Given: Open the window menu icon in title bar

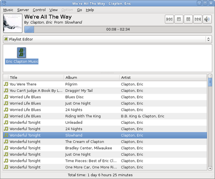Looking at the screenshot, I should click(x=4, y=3).
